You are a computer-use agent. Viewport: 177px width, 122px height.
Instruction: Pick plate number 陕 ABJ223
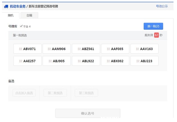pyautogui.click(x=144, y=61)
